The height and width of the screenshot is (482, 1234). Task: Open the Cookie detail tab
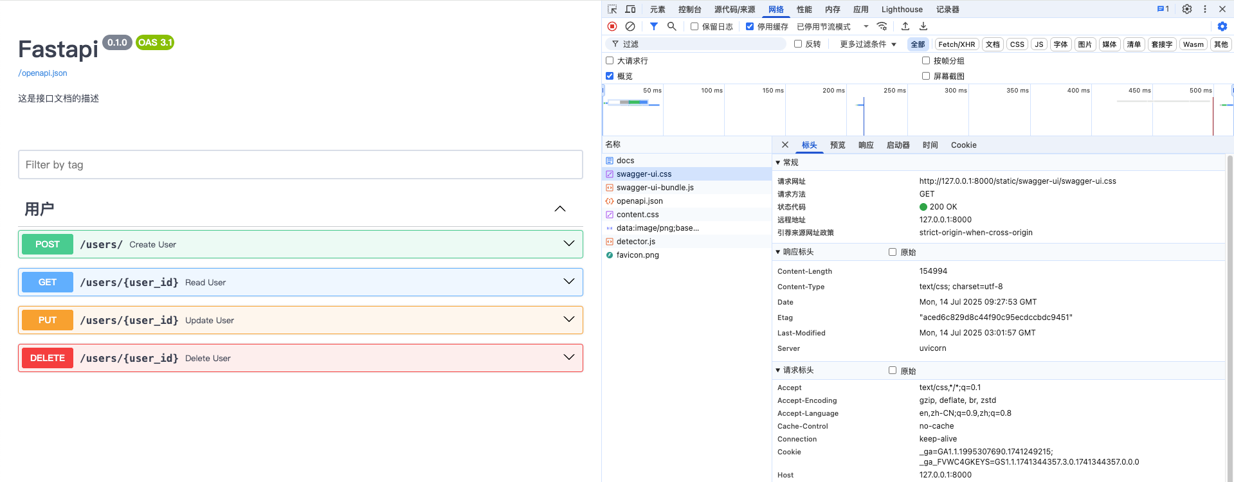[963, 145]
